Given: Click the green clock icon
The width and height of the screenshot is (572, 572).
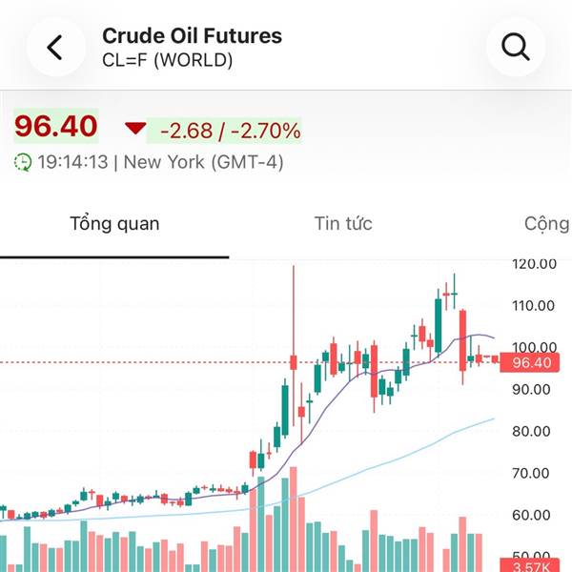Looking at the screenshot, I should tap(23, 163).
